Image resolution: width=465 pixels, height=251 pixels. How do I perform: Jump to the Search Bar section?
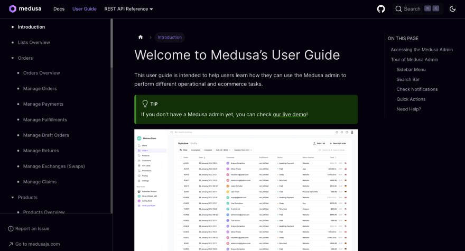408,79
